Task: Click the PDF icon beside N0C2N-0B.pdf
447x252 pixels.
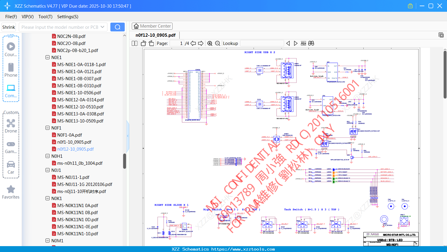Action: [x=54, y=36]
